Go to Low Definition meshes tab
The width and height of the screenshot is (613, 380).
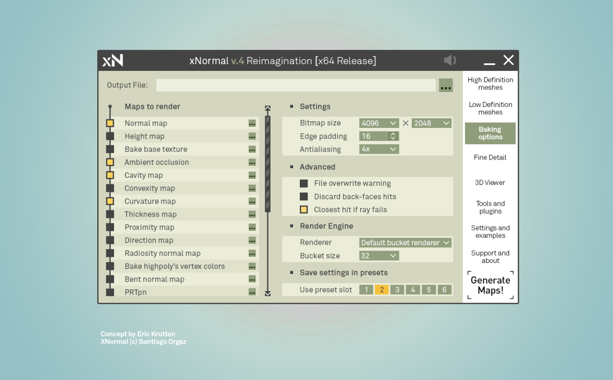pos(490,108)
